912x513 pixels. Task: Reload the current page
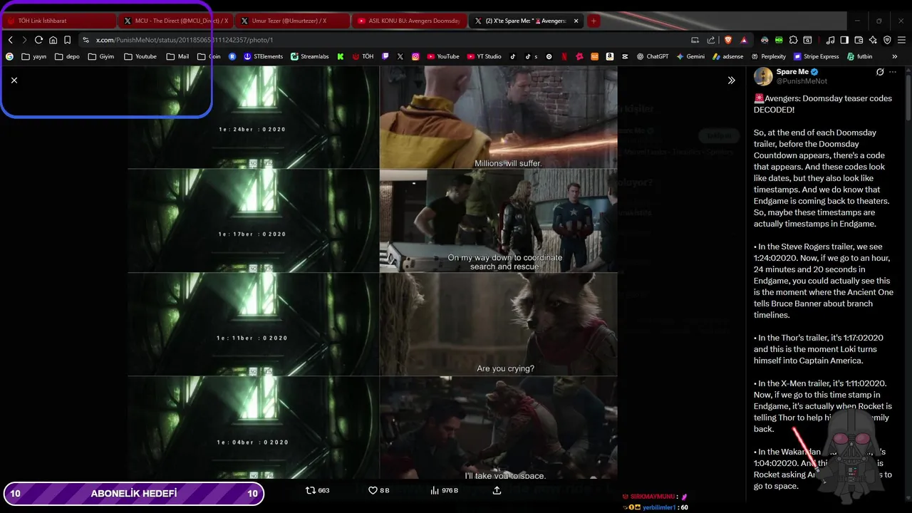(x=38, y=40)
